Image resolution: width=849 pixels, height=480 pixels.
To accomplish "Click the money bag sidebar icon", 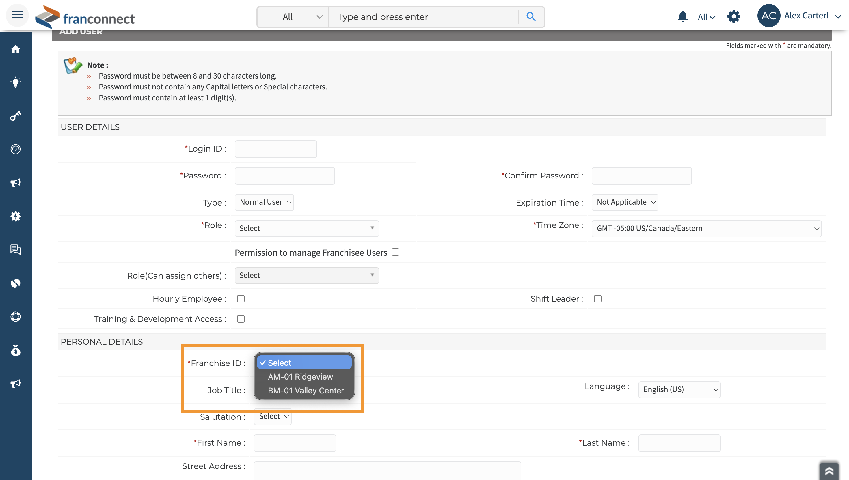I will click(x=16, y=350).
